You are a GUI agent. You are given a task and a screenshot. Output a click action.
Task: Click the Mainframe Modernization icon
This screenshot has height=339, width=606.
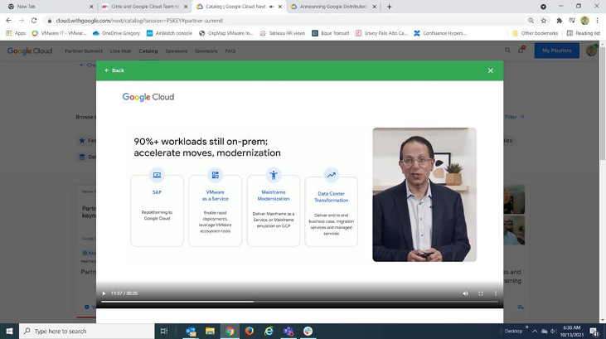274,175
